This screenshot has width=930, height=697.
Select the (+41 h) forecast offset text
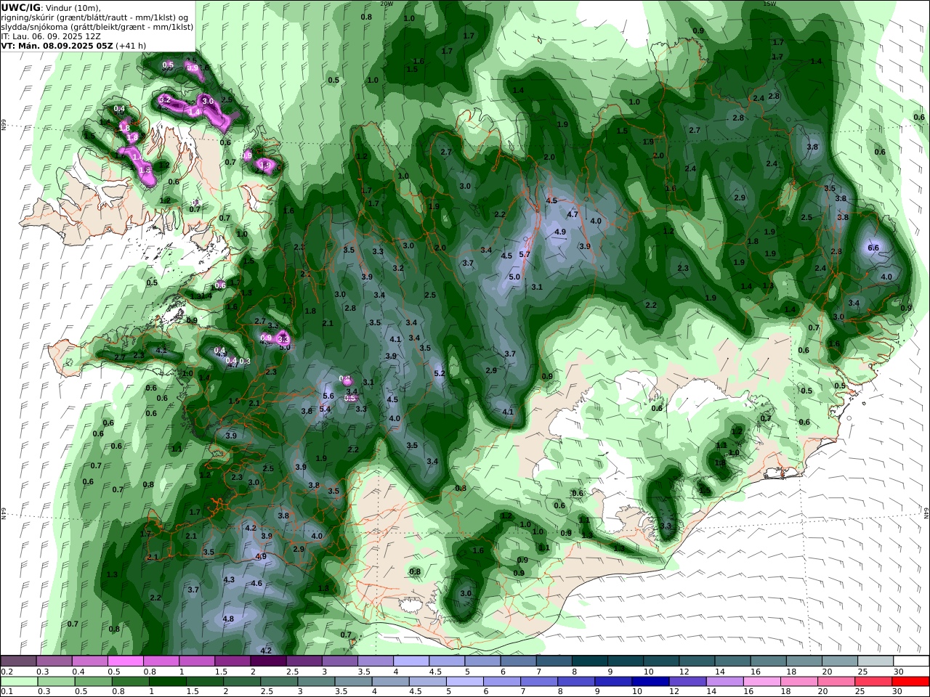coord(131,45)
